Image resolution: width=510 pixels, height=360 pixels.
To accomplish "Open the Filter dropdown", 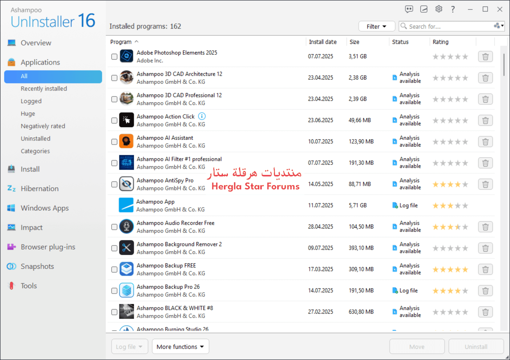I will [377, 27].
